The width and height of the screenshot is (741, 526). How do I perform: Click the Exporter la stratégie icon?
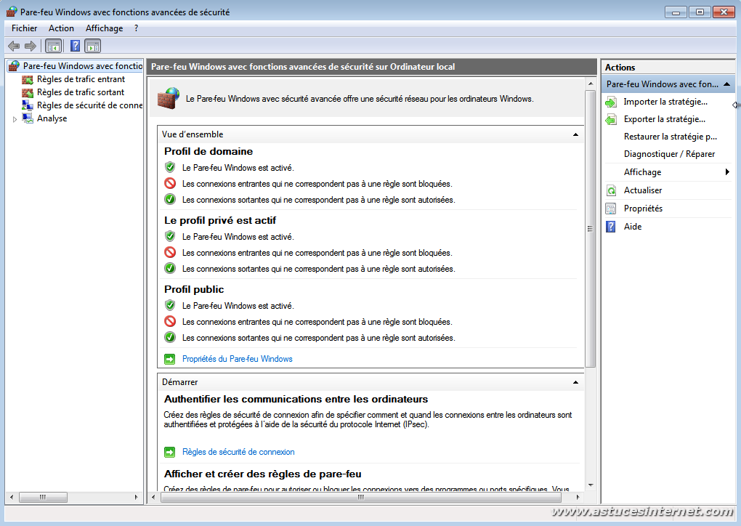tap(611, 120)
